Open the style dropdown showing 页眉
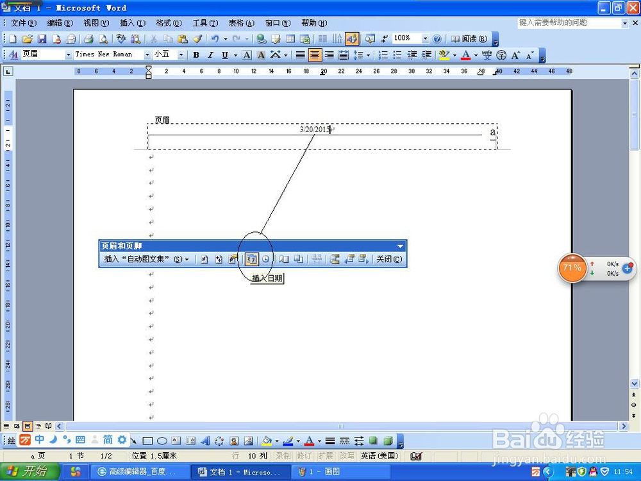Image resolution: width=641 pixels, height=481 pixels. 69,55
